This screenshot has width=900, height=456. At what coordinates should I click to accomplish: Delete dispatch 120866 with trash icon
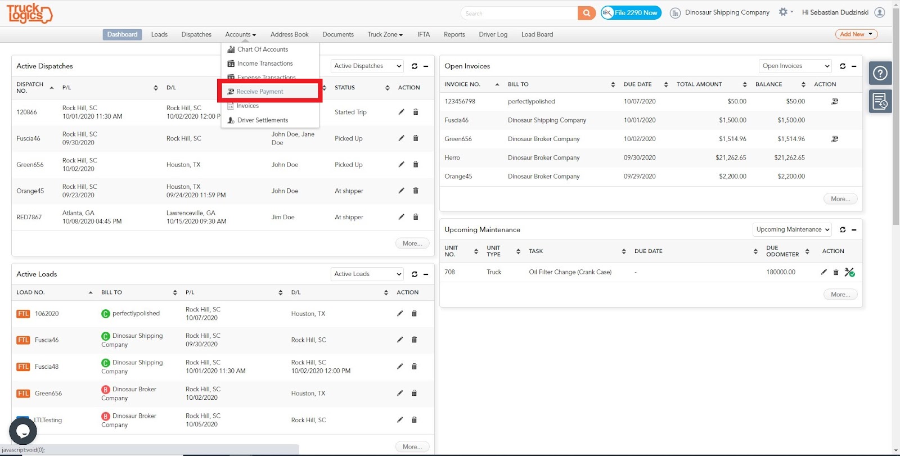[416, 112]
